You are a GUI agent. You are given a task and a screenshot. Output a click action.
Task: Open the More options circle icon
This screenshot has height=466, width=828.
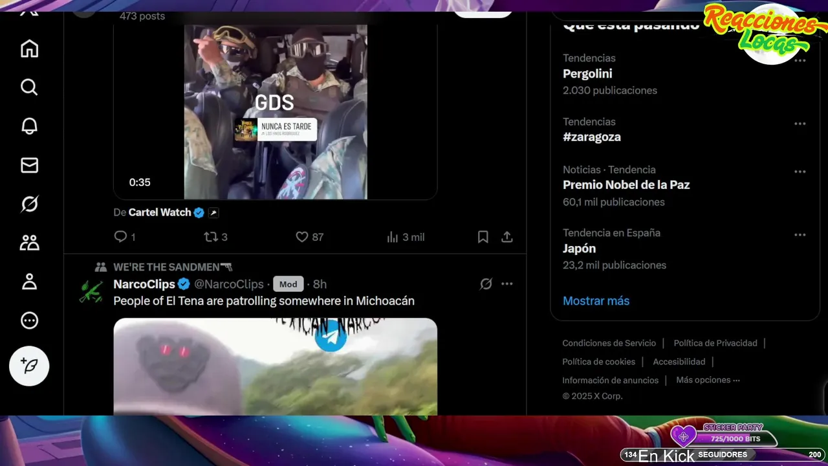pos(29,320)
